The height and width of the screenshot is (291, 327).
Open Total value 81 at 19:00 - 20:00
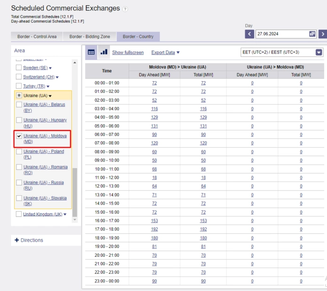pyautogui.click(x=203, y=246)
